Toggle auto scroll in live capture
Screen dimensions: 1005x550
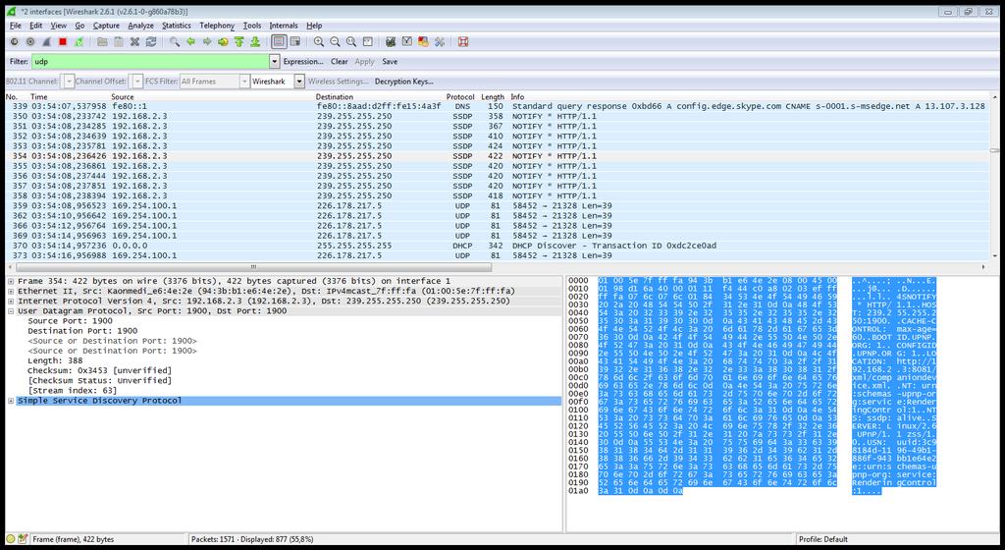coord(294,41)
